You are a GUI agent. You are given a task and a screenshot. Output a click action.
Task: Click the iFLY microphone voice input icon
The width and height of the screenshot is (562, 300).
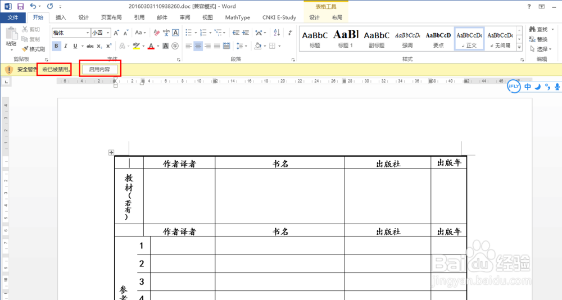[557, 87]
